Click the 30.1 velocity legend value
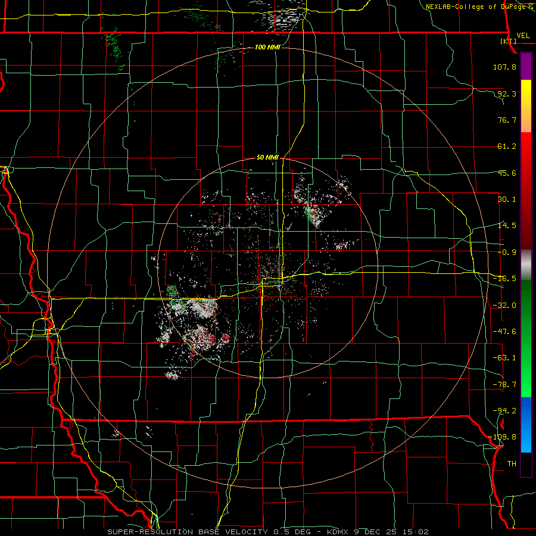This screenshot has width=536, height=536. pyautogui.click(x=507, y=200)
